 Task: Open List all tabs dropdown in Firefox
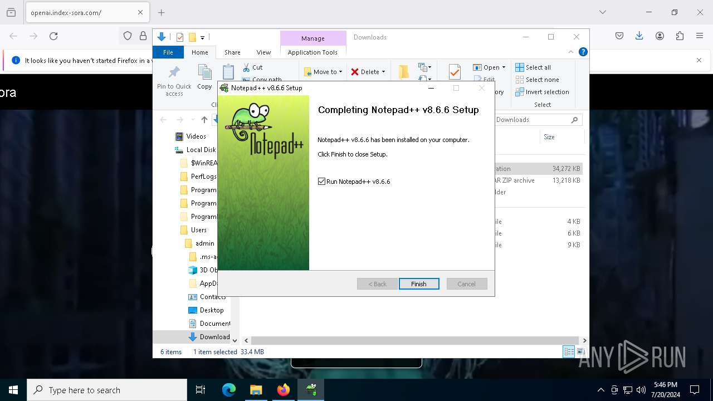(603, 12)
